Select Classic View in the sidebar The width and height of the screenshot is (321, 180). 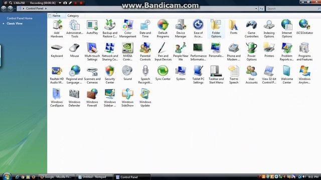(x=15, y=23)
